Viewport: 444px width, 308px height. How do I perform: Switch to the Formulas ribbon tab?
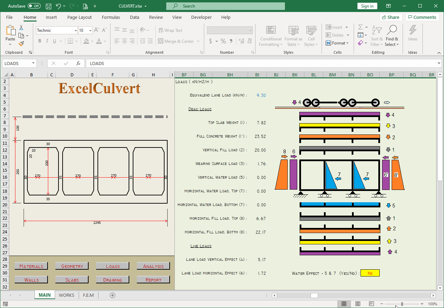111,17
